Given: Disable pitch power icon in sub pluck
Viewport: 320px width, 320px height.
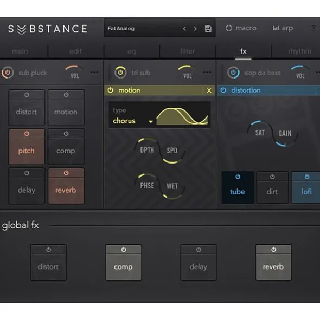Looking at the screenshot, I should (27, 134).
